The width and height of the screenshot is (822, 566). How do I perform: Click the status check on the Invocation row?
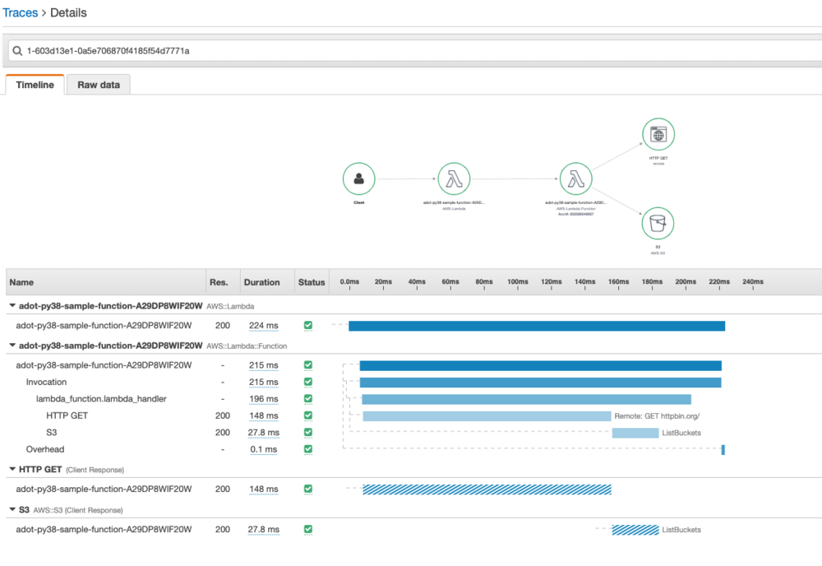point(307,382)
